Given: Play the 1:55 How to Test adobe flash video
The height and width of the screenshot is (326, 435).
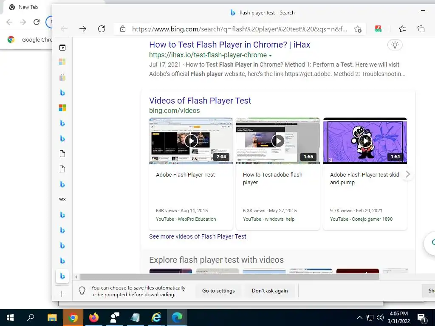Looking at the screenshot, I should (278, 141).
